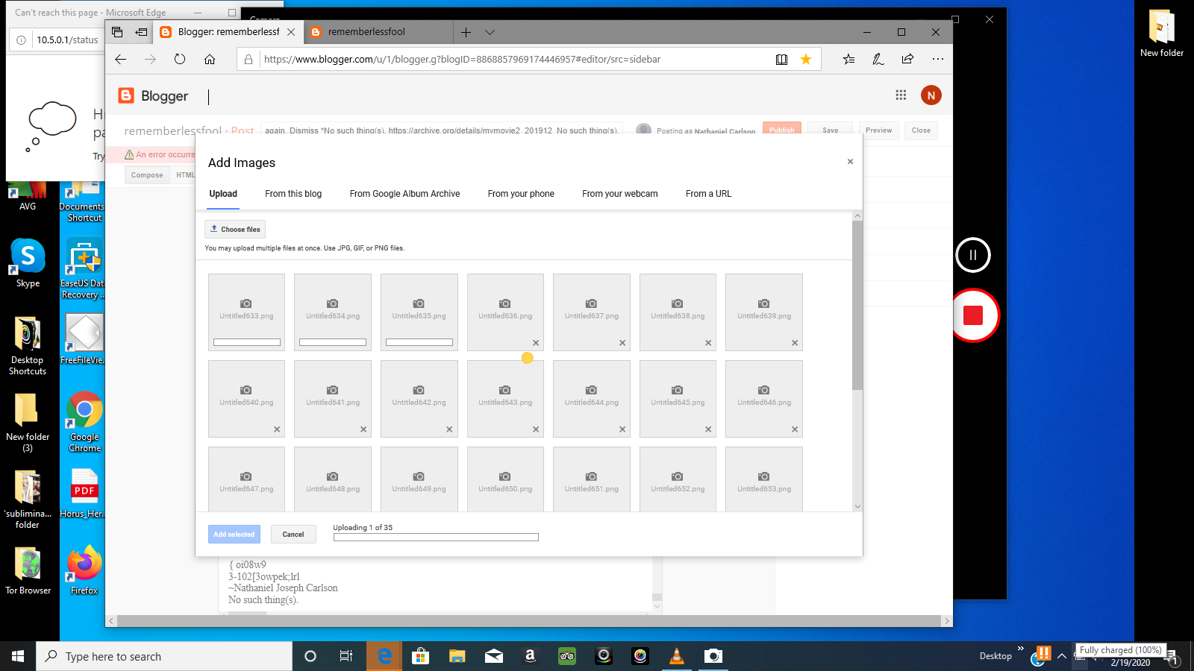Launch VLC media player from the taskbar
1194x671 pixels.
pyautogui.click(x=676, y=656)
